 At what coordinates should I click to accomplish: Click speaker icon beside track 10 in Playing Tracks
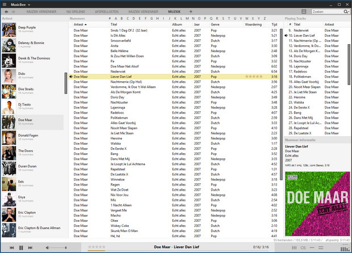[x=286, y=35]
